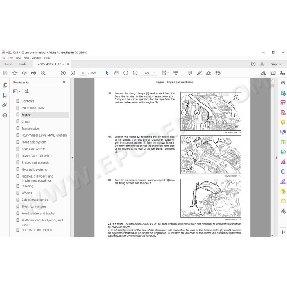Toggle the Bookmarks panel icon

pos(5,95)
